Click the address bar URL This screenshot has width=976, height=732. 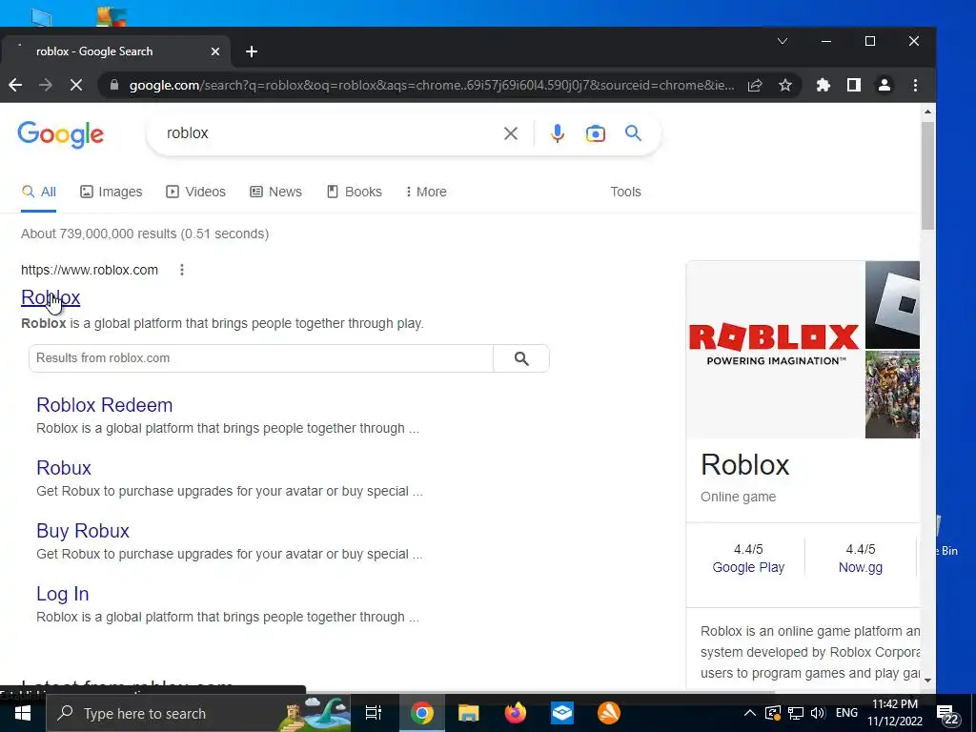click(432, 85)
